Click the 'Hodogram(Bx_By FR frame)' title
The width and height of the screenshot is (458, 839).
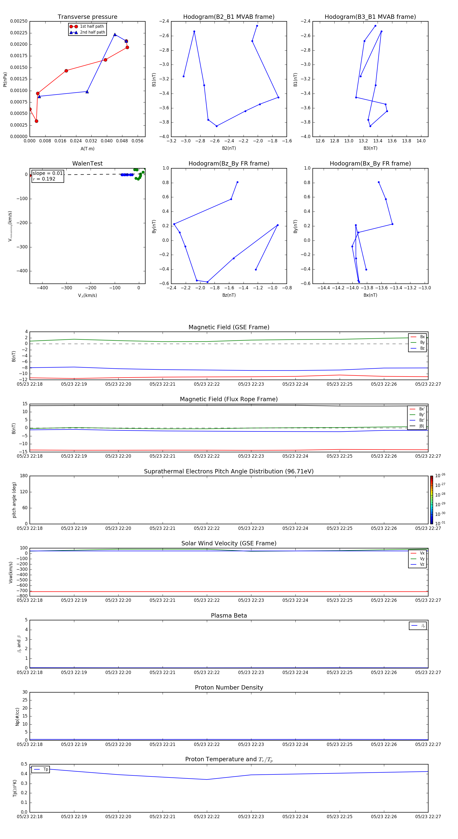click(370, 163)
